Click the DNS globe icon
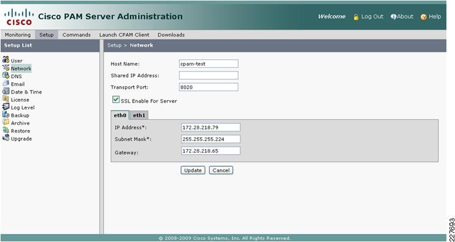455x242 pixels. click(x=6, y=75)
